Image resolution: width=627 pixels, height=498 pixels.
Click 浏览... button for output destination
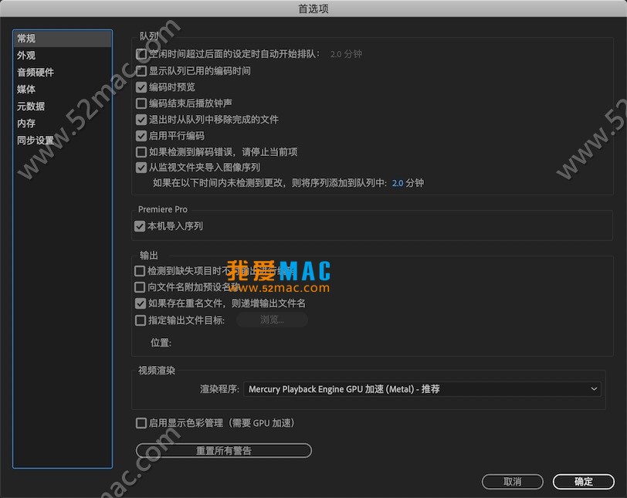272,320
